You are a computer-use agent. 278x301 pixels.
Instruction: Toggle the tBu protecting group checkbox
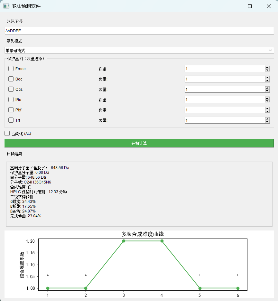tap(11, 99)
